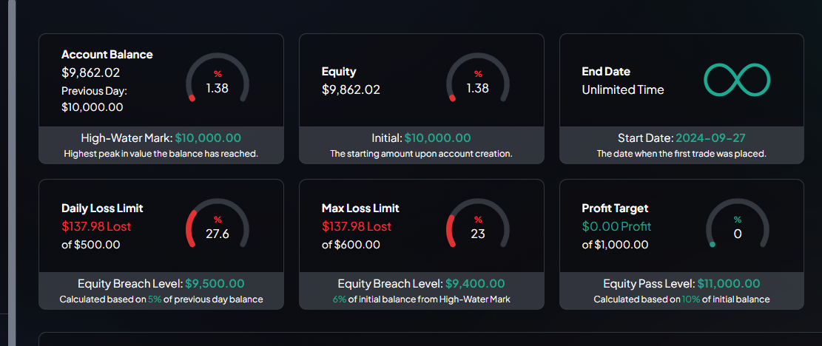
Task: Click the $9,400.00 Equity Breach Level
Action: coord(475,283)
